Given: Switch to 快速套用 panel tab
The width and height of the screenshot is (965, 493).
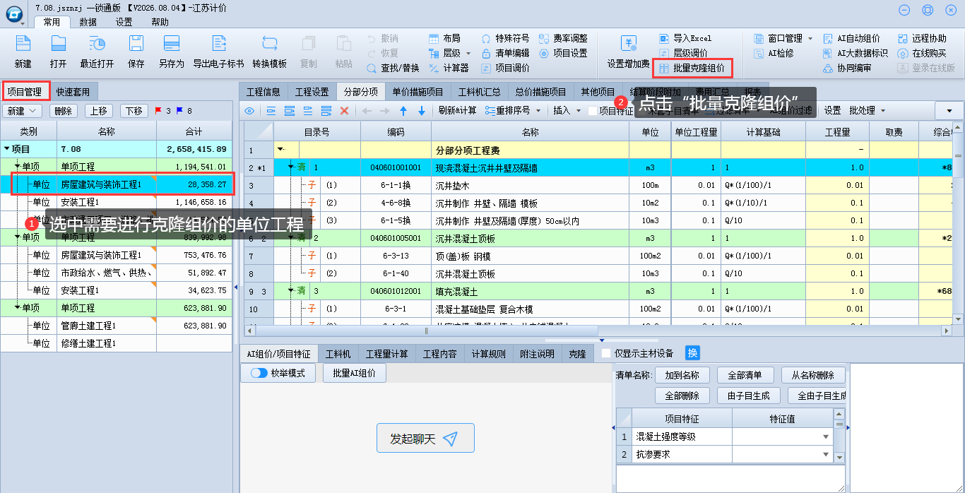Looking at the screenshot, I should pos(74,91).
